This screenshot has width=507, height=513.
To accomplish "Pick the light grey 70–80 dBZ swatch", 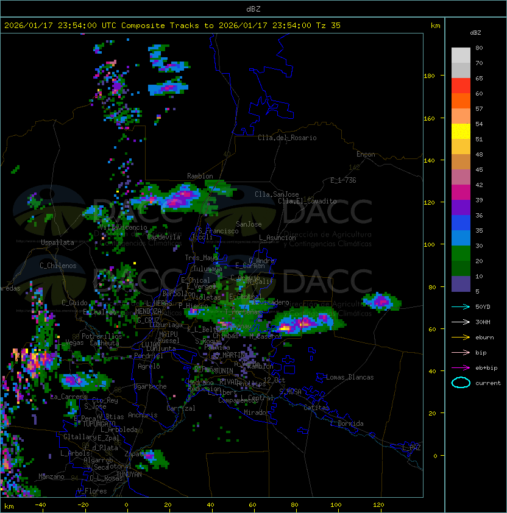I will point(461,55).
